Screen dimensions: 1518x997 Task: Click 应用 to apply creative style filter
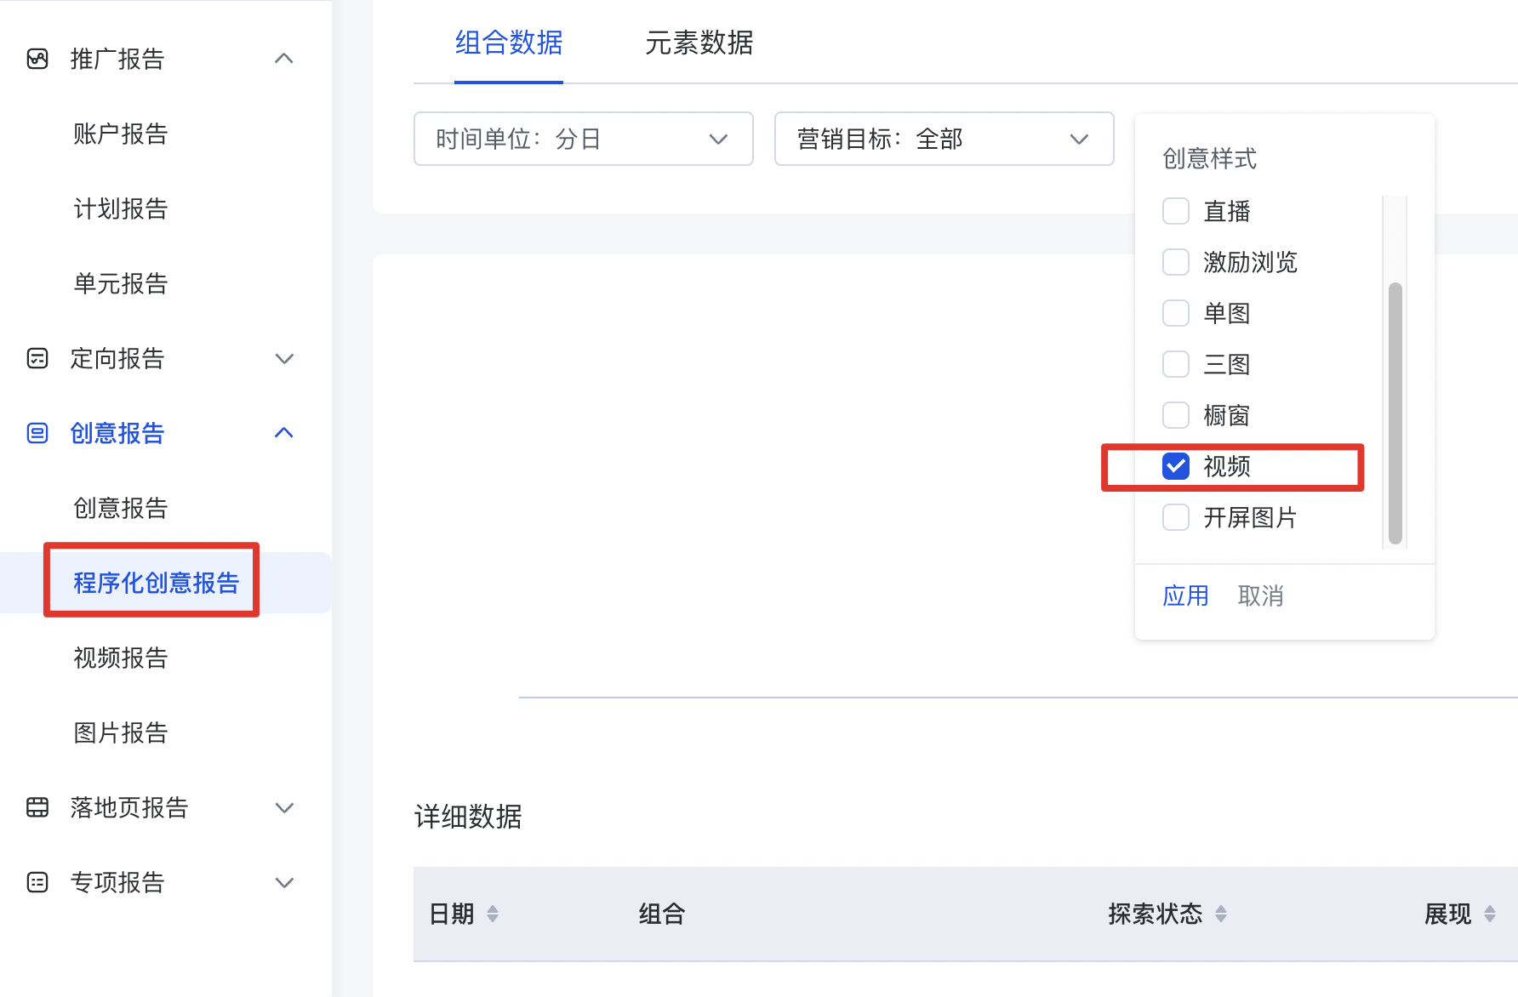point(1185,595)
